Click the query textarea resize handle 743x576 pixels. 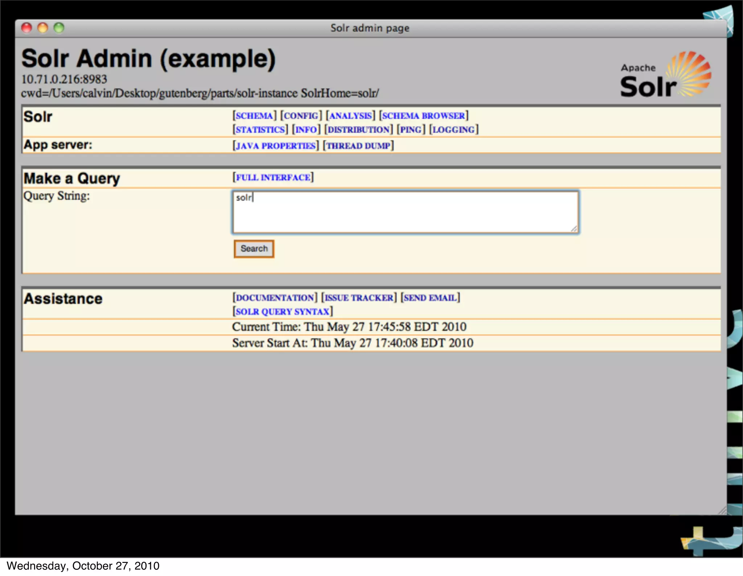point(574,229)
